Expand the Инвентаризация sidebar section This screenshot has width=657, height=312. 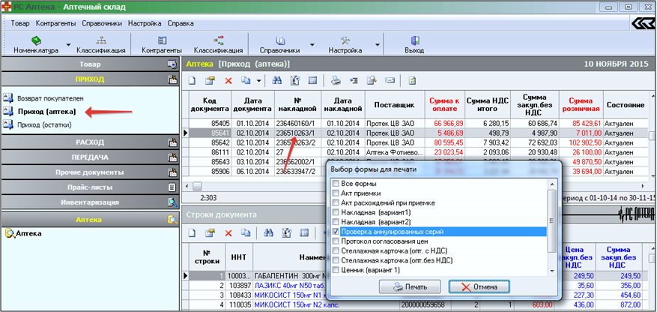click(x=90, y=202)
